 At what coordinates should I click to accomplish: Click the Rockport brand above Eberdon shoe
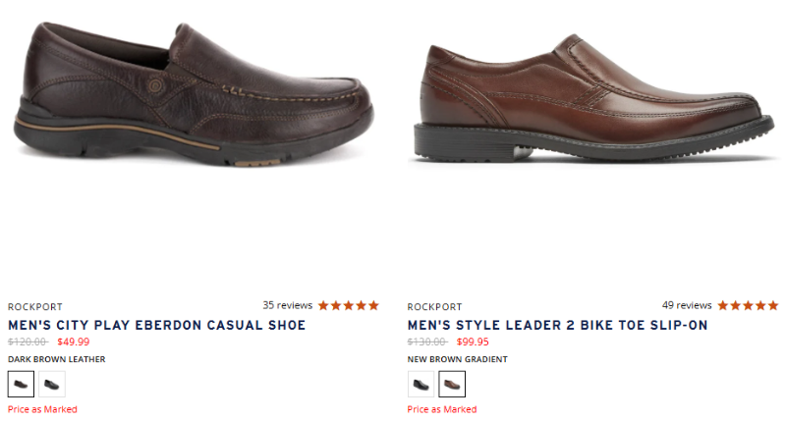(x=34, y=307)
